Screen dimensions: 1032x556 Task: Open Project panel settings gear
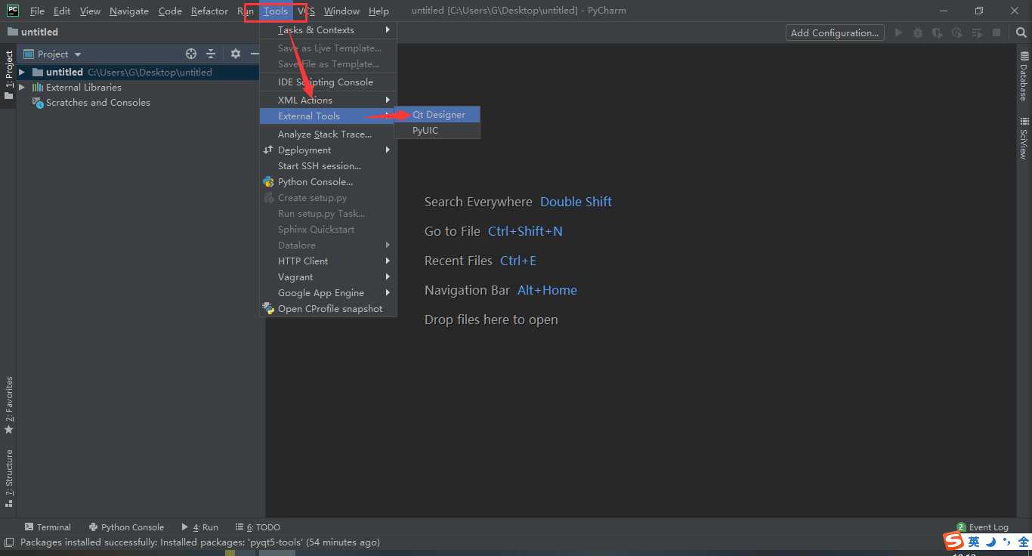236,54
